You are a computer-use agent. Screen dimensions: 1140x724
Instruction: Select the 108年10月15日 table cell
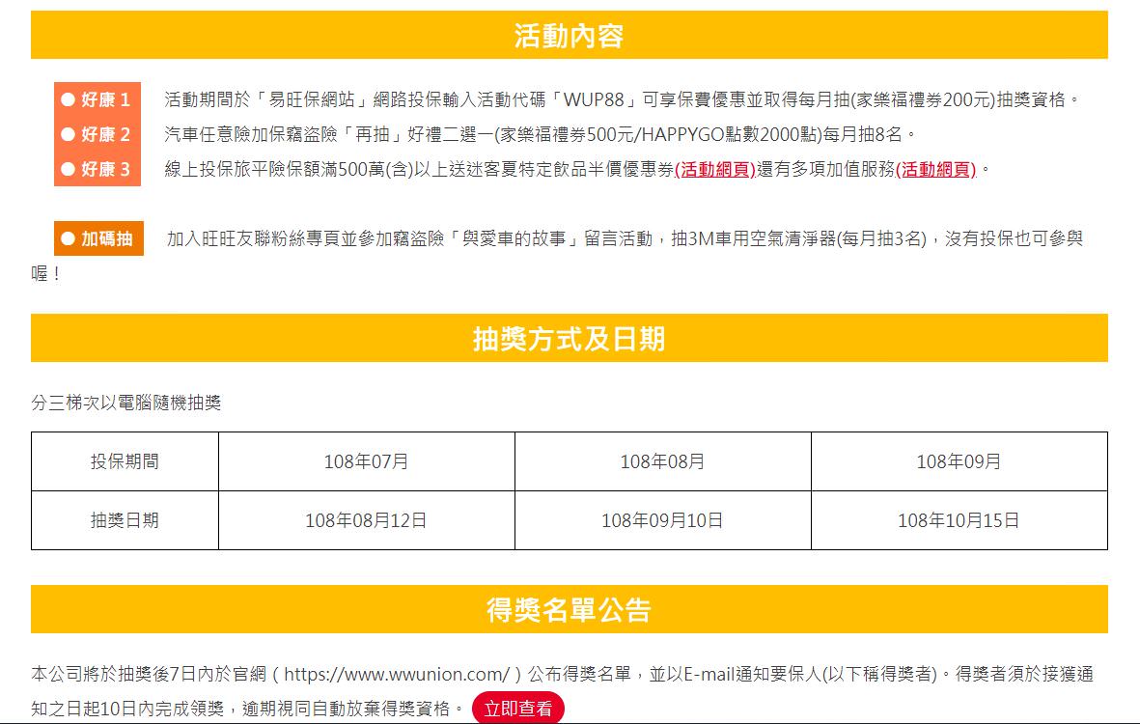959,520
